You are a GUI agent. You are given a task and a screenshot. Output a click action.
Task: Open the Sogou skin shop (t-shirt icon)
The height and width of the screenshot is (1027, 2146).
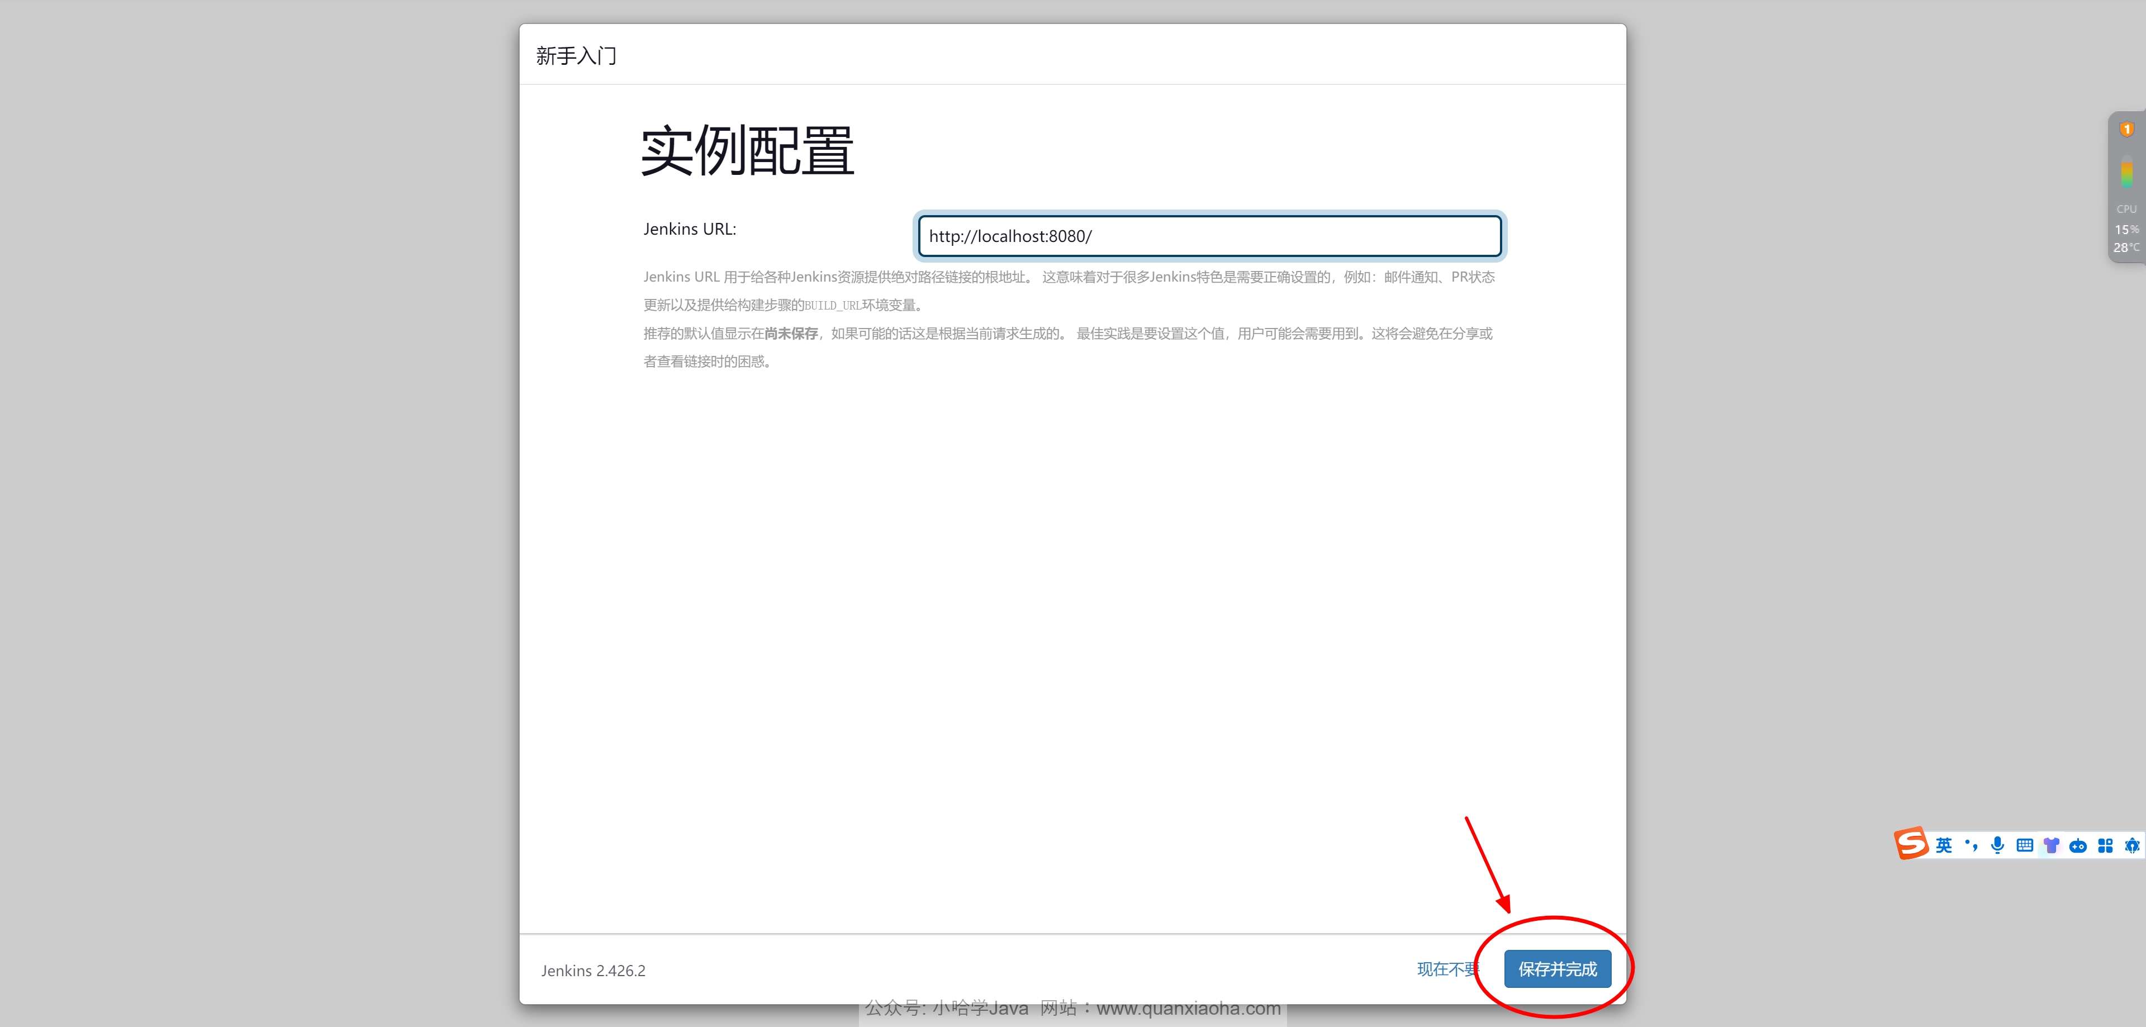(2051, 845)
